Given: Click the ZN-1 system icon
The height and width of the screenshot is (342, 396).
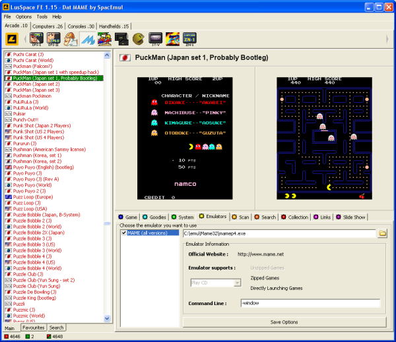Looking at the screenshot, I should coord(189,40).
